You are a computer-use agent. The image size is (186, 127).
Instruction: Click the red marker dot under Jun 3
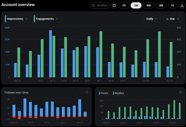coord(50,78)
